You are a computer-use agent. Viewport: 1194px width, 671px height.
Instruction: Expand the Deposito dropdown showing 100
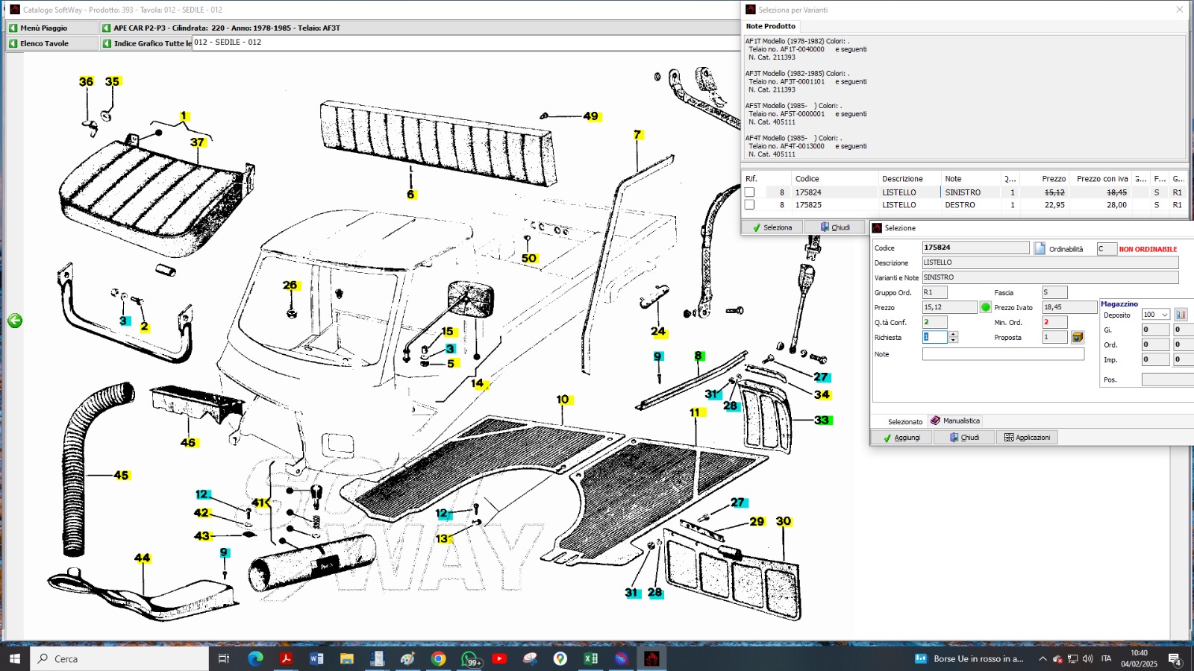pyautogui.click(x=1164, y=315)
